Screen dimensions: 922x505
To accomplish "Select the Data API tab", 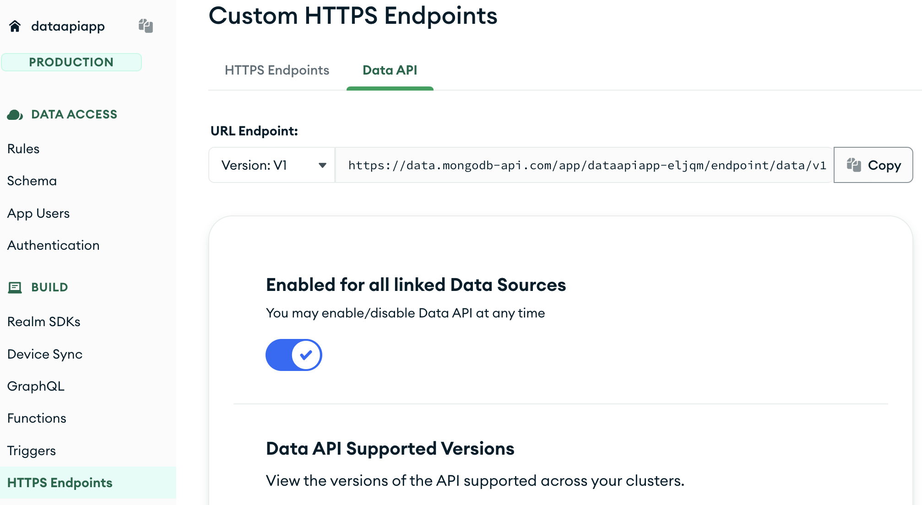I will tap(390, 70).
